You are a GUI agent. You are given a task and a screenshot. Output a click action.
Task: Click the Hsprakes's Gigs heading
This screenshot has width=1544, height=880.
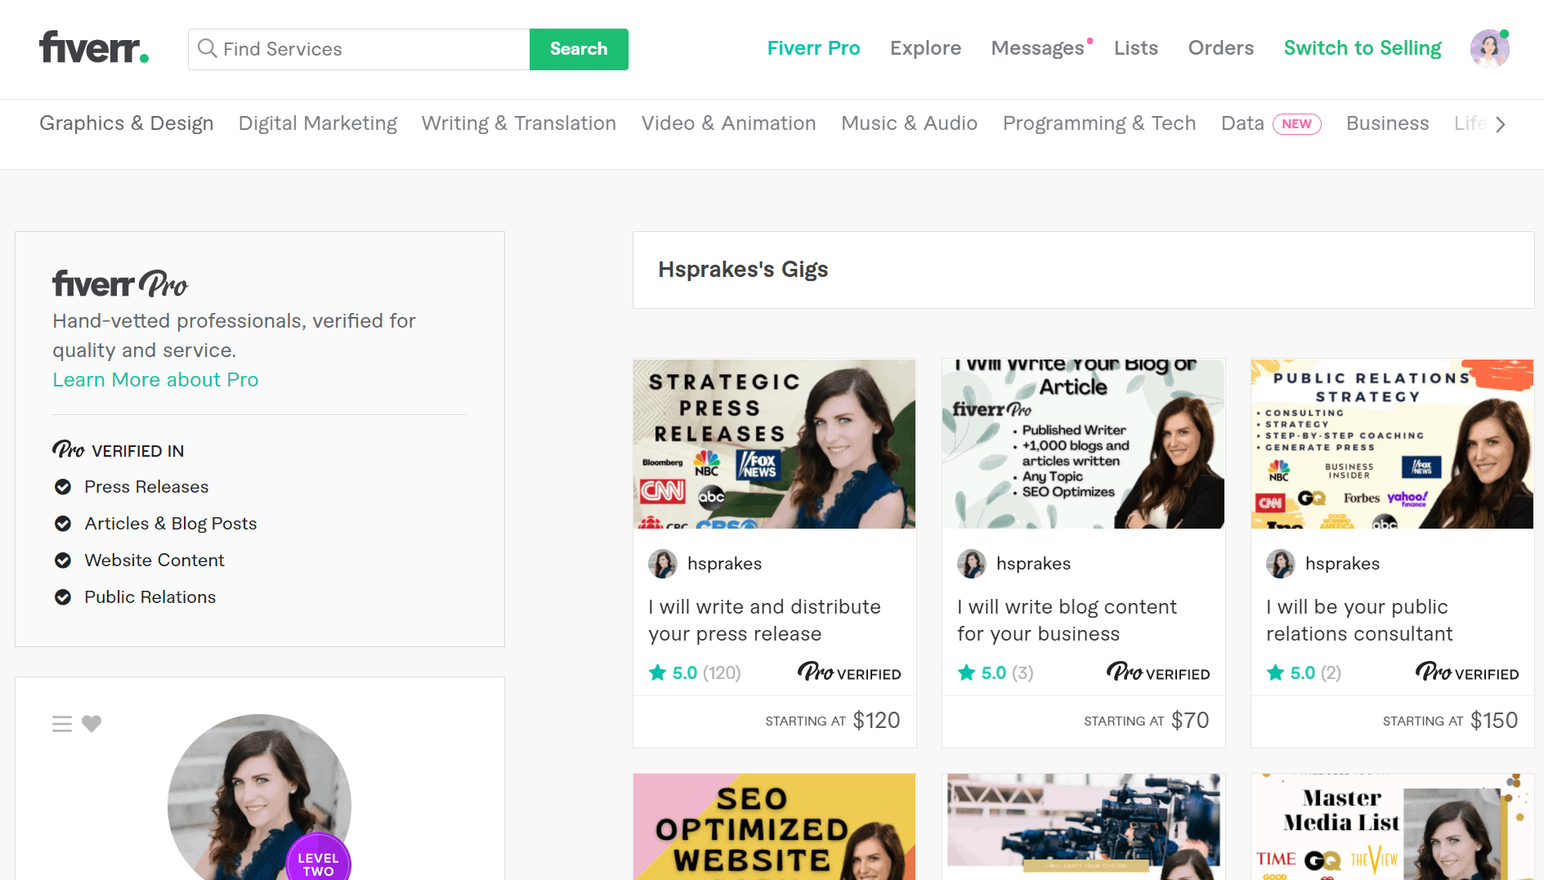click(x=743, y=270)
